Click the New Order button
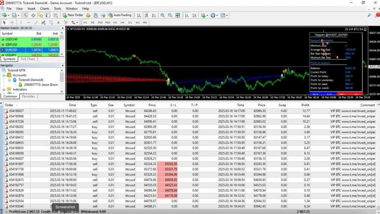Viewport: 380px width, 214px height. (x=73, y=15)
